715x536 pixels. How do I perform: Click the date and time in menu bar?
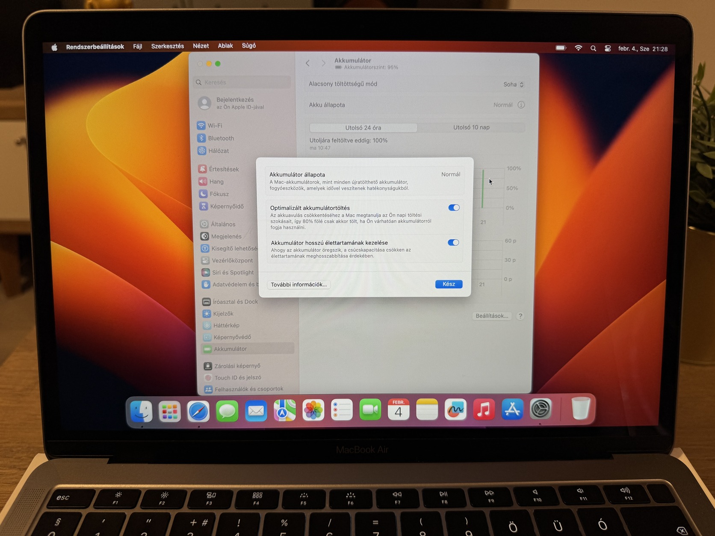pos(643,49)
